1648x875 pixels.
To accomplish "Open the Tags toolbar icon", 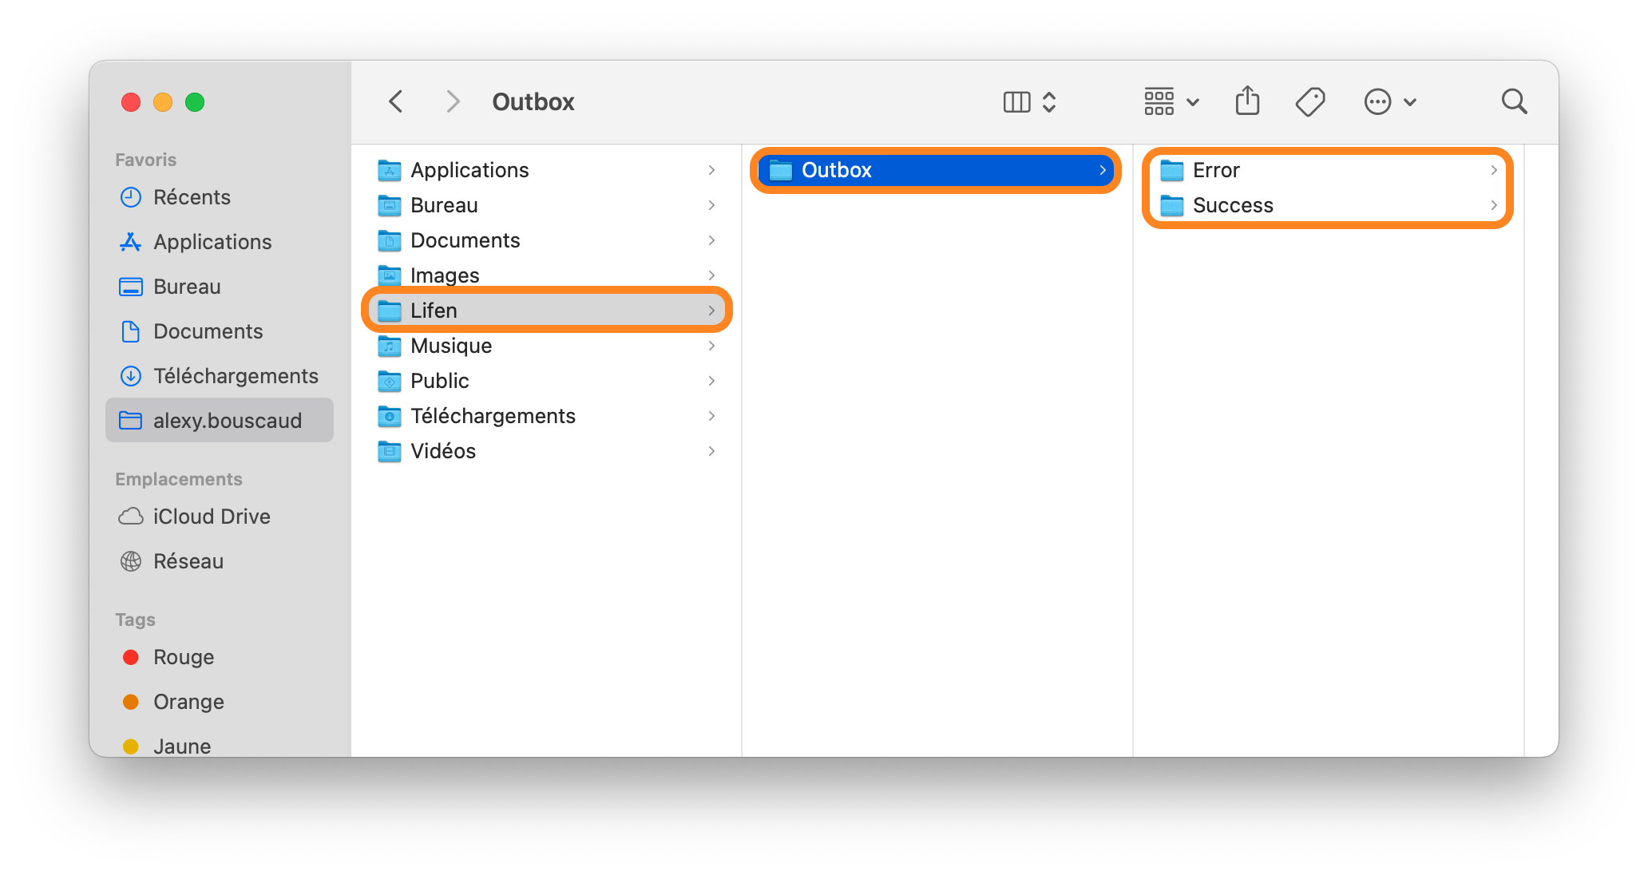I will click(x=1310, y=101).
